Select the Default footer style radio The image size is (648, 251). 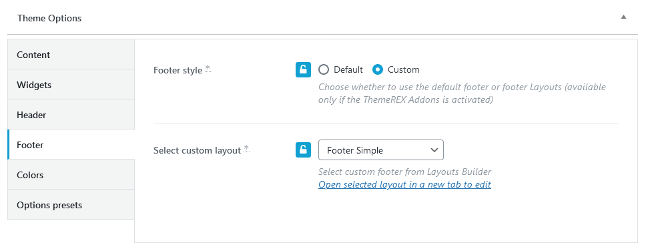(324, 69)
